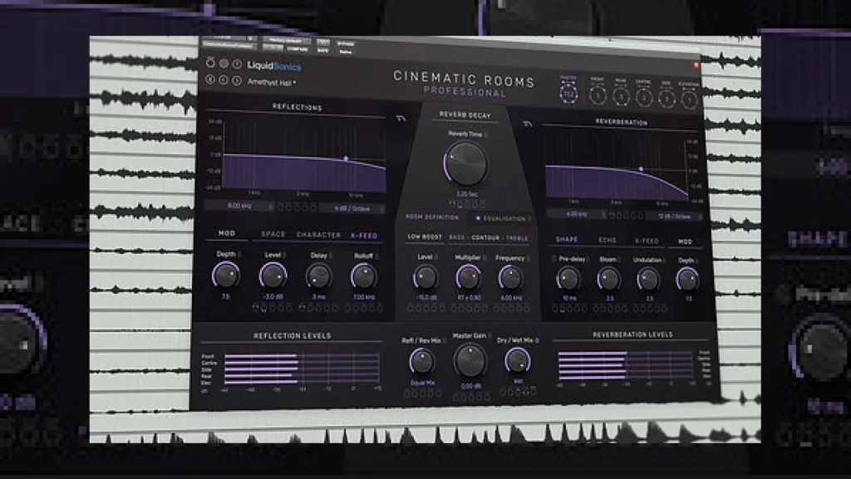Open the ROOM DEFINITION tab
Viewport: 851px width, 479px height.
click(432, 217)
